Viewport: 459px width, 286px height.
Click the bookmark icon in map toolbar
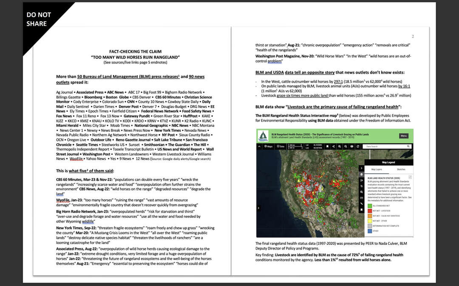pos(328,146)
